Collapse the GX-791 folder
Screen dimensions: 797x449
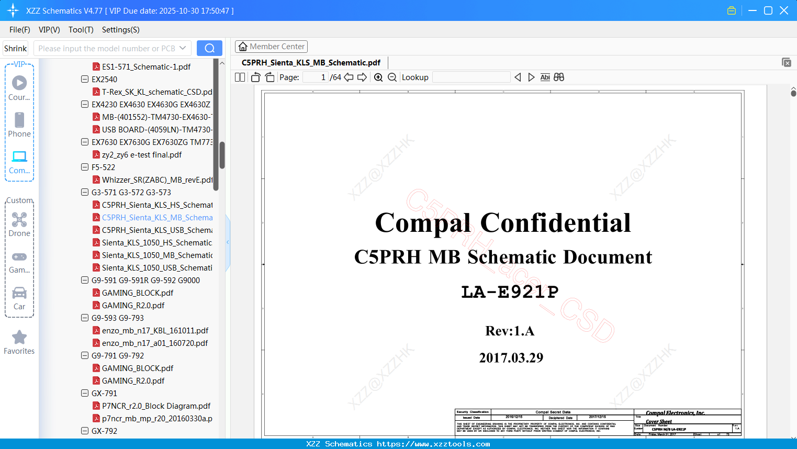pos(85,394)
